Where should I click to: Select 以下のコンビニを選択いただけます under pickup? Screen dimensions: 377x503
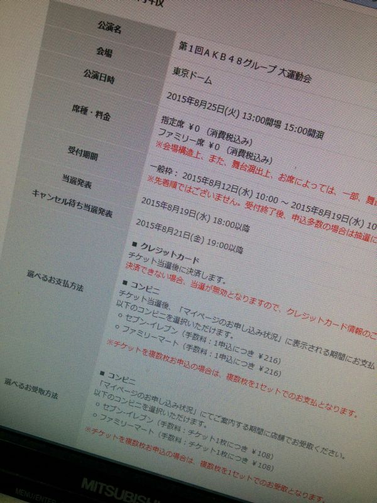(151, 411)
